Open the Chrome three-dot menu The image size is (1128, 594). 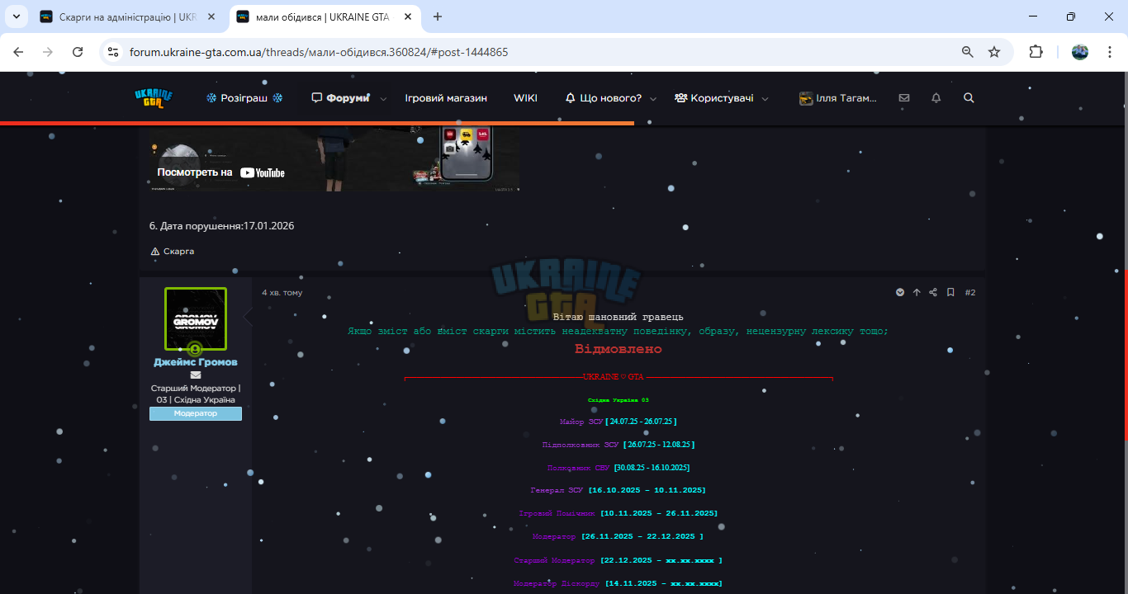click(x=1110, y=52)
